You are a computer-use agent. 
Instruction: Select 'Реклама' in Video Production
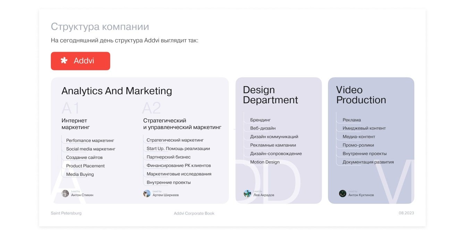click(x=352, y=120)
